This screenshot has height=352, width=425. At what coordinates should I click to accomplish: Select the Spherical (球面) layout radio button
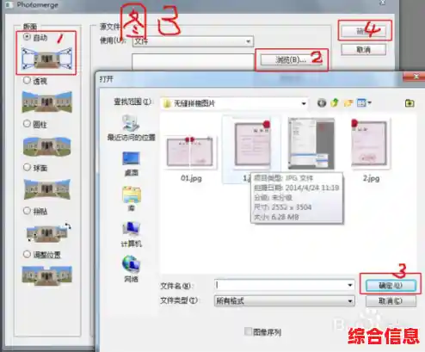(27, 167)
